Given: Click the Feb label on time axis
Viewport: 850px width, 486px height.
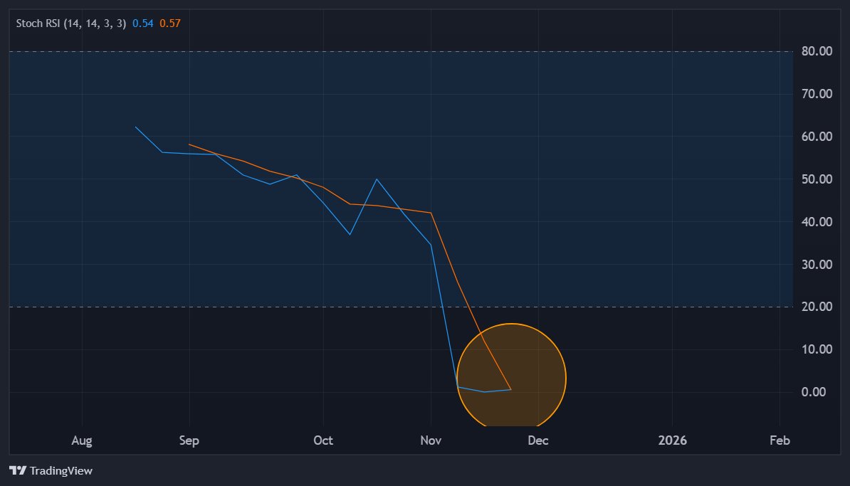Looking at the screenshot, I should 780,440.
